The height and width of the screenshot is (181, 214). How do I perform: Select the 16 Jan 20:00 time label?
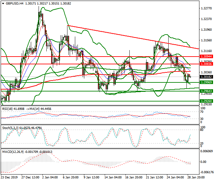pyautogui.click(x=134, y=177)
